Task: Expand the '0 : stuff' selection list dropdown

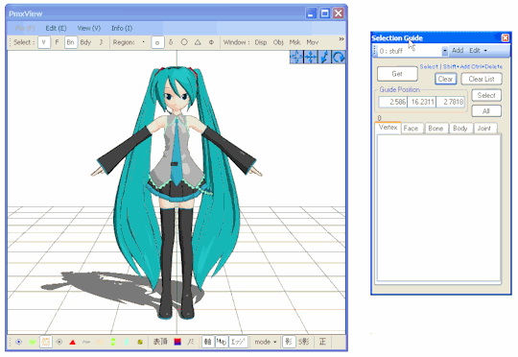Action: click(x=445, y=51)
